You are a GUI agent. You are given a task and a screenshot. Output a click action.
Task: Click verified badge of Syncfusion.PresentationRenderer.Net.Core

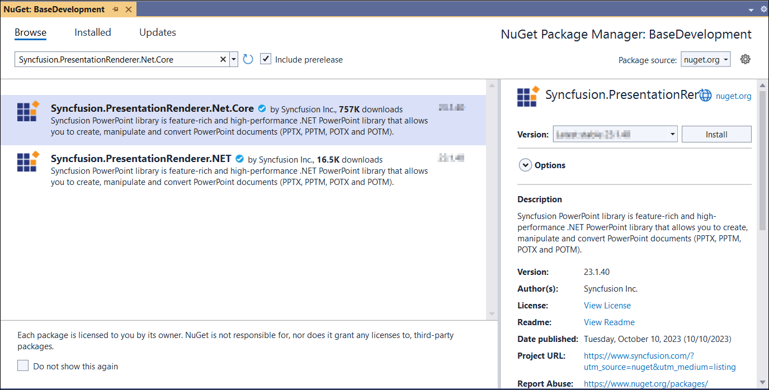[x=262, y=109]
